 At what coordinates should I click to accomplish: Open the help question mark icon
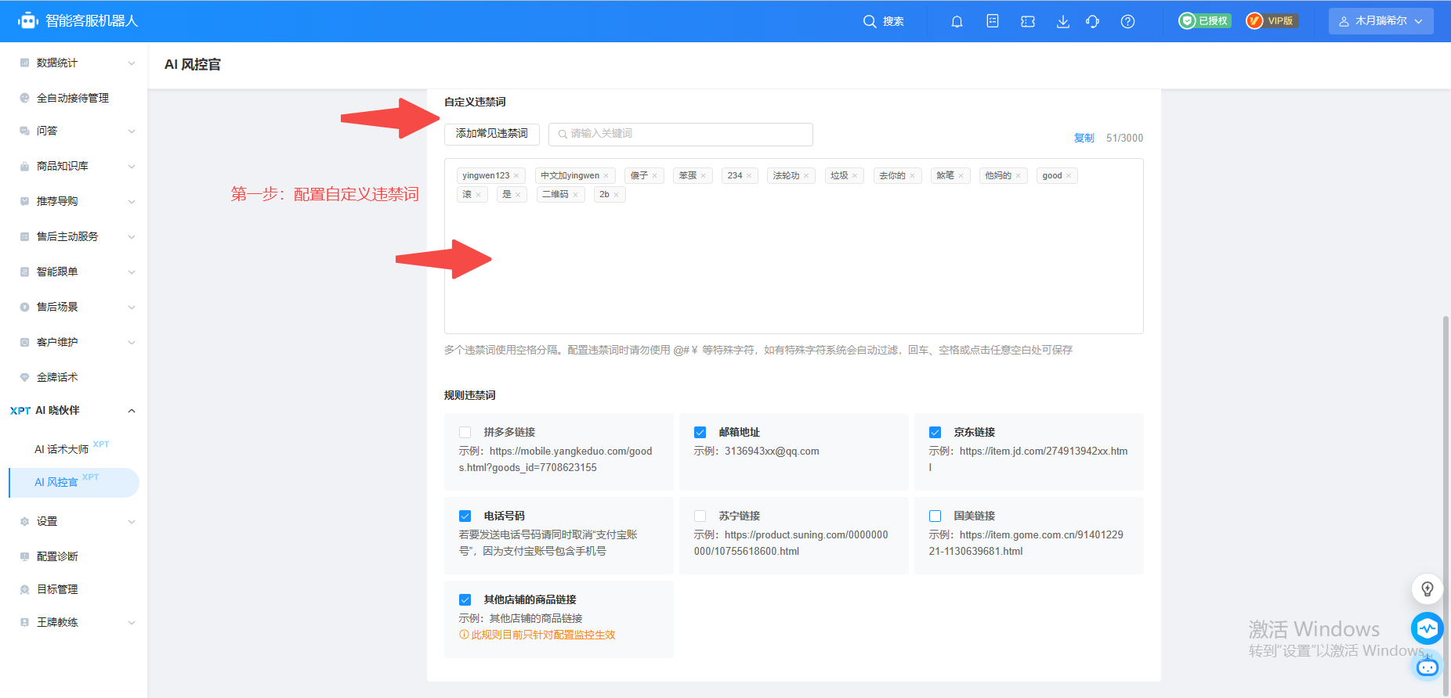point(1128,22)
